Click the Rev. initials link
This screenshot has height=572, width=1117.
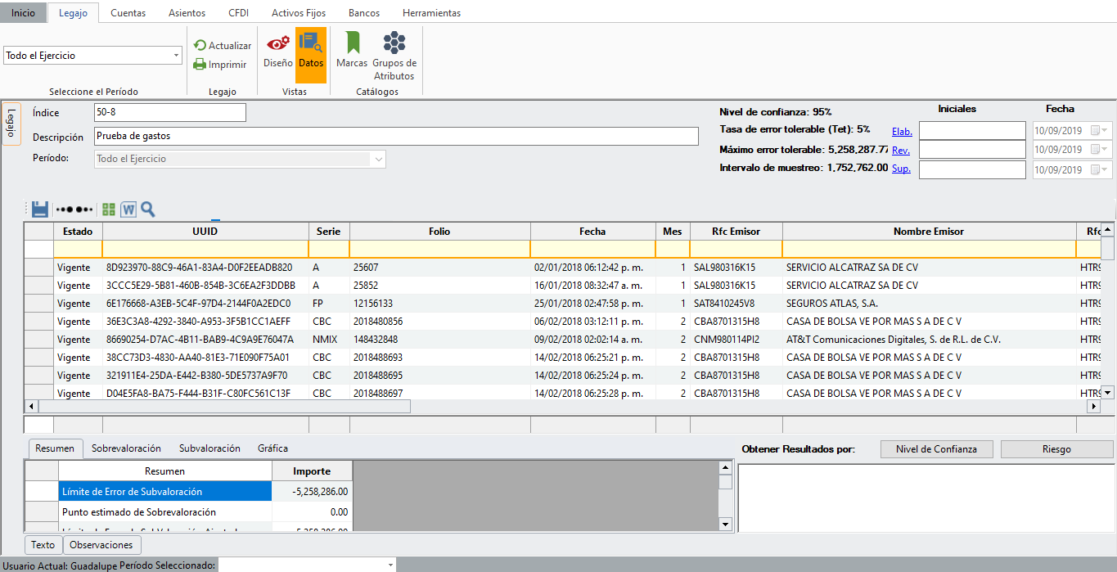(900, 151)
